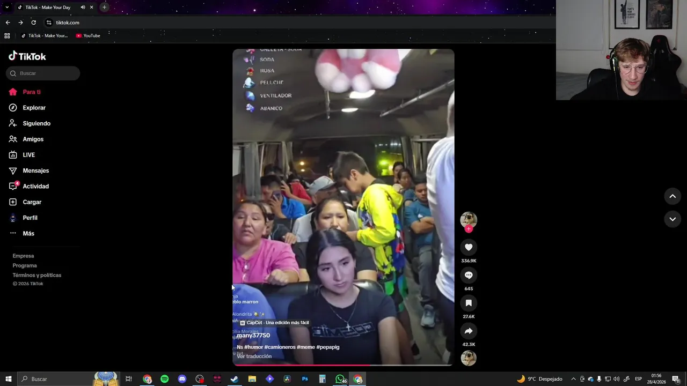Share the video using arrow icon

[469, 331]
